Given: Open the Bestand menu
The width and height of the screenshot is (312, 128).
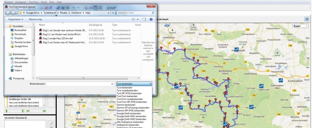Looking at the screenshot, I should click(9, 2).
